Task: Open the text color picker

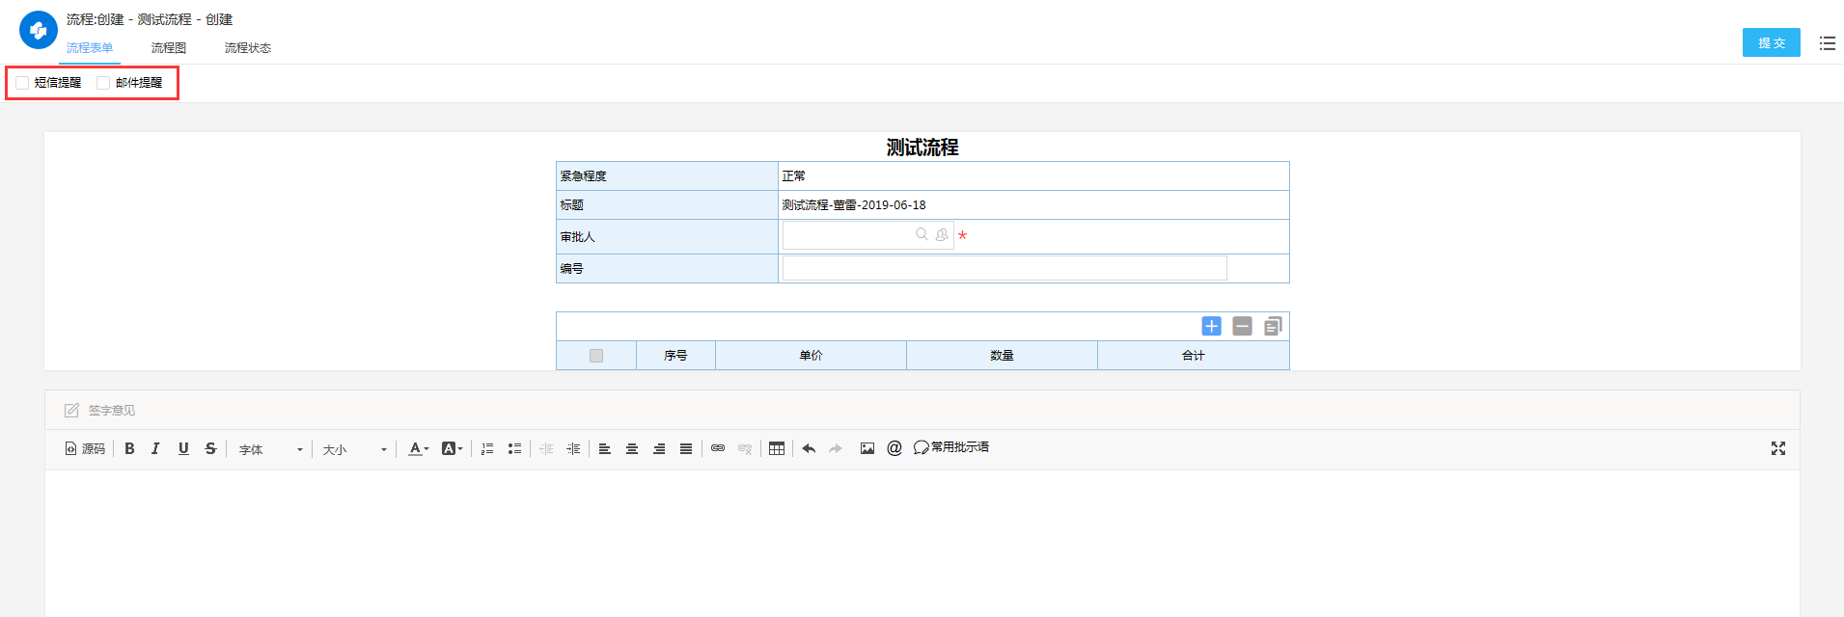Action: pos(418,448)
